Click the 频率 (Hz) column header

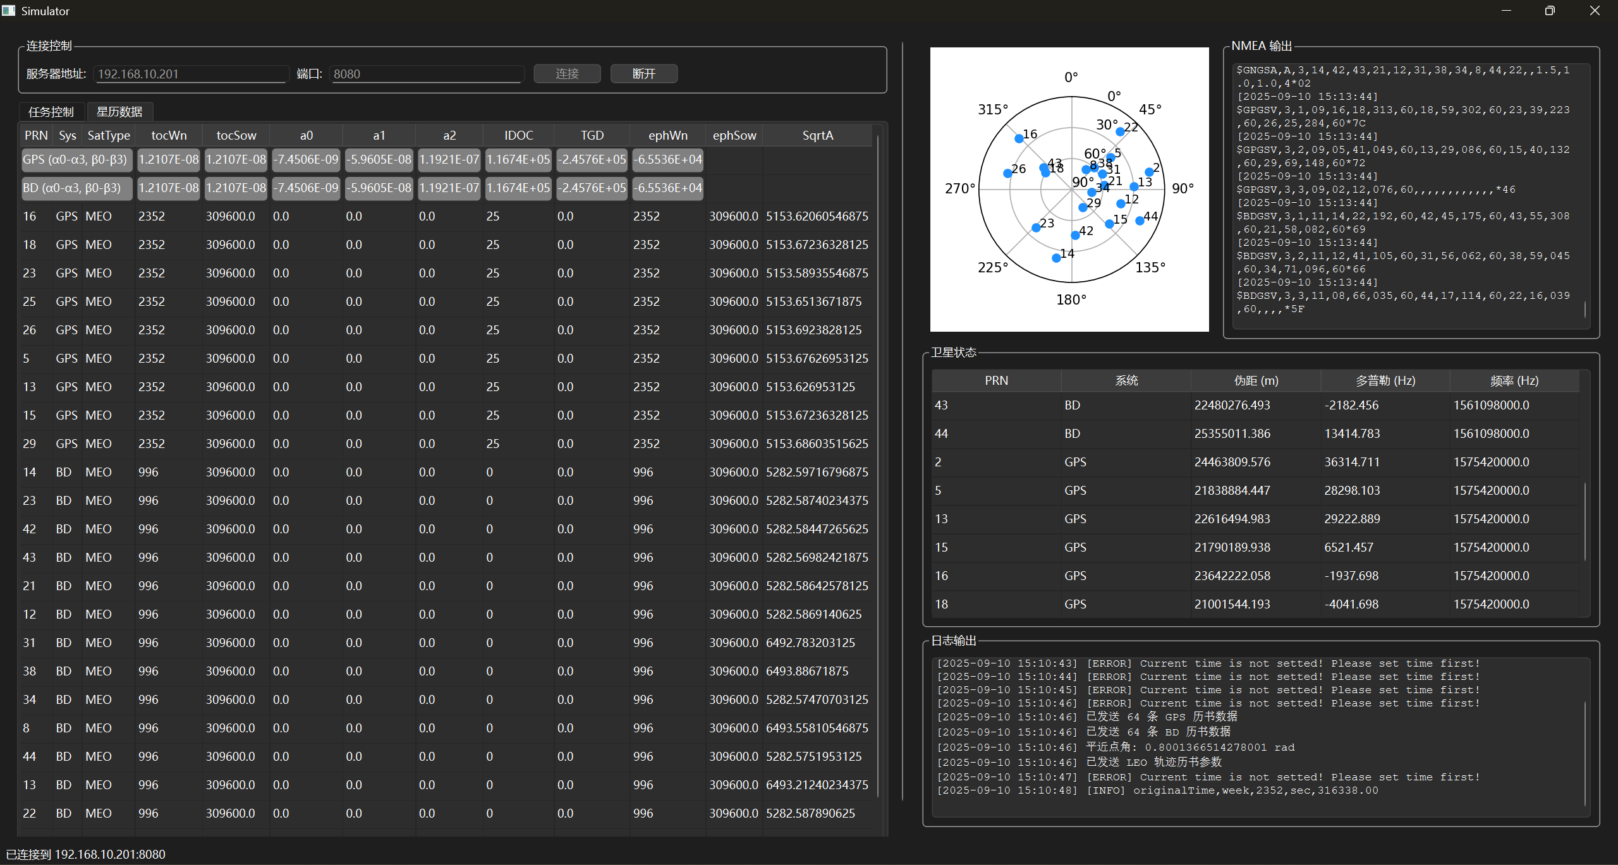(x=1514, y=381)
